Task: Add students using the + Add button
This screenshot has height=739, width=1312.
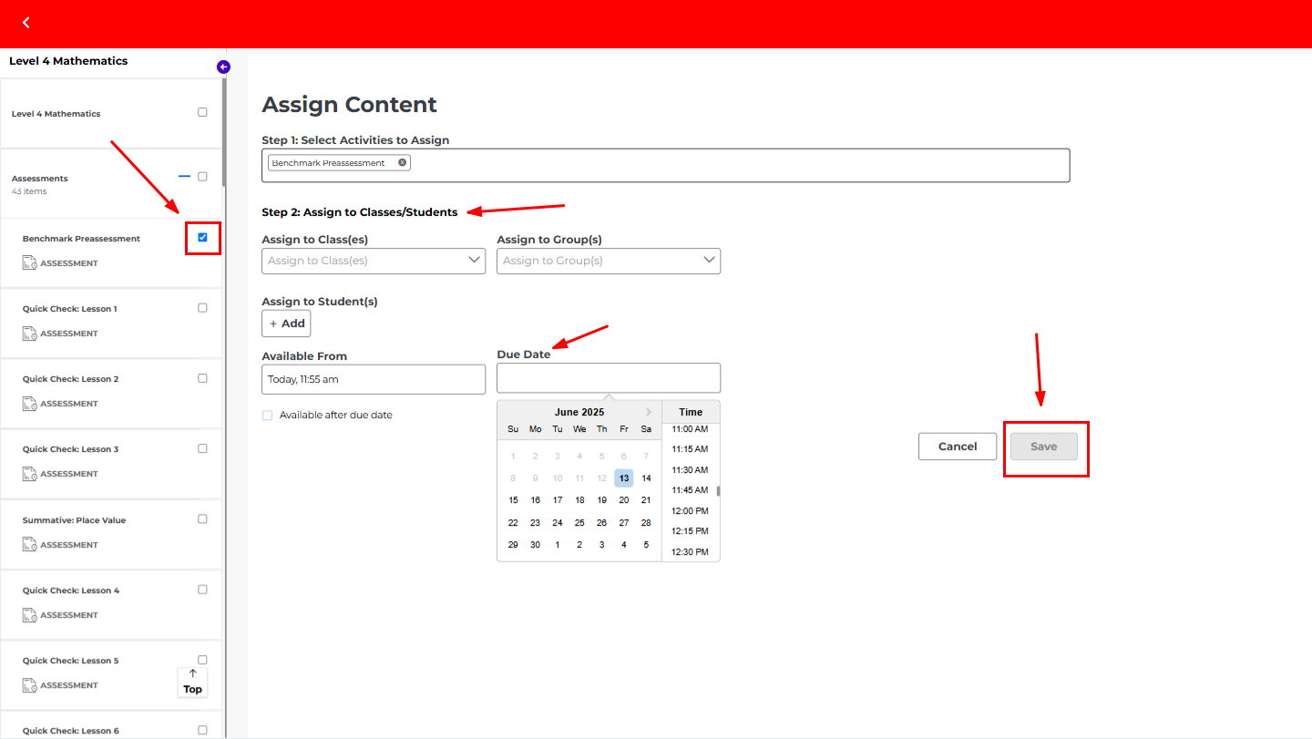Action: tap(285, 323)
